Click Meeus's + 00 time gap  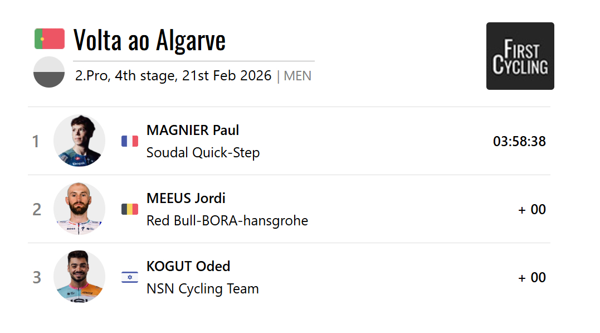click(x=532, y=210)
